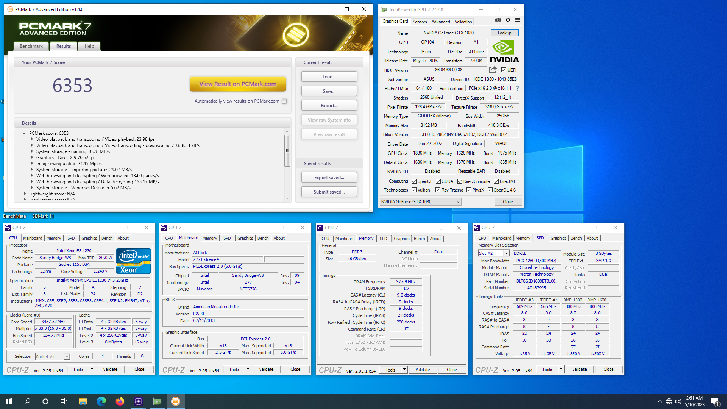This screenshot has height=409, width=727.
Task: Click the Details list scroll down arrow
Action: tap(287, 198)
